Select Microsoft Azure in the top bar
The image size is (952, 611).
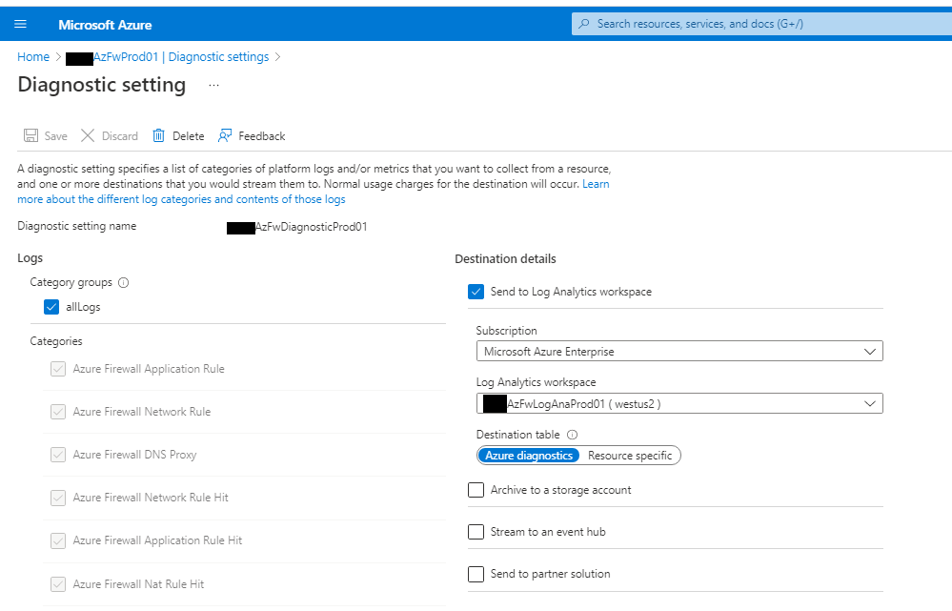point(104,24)
